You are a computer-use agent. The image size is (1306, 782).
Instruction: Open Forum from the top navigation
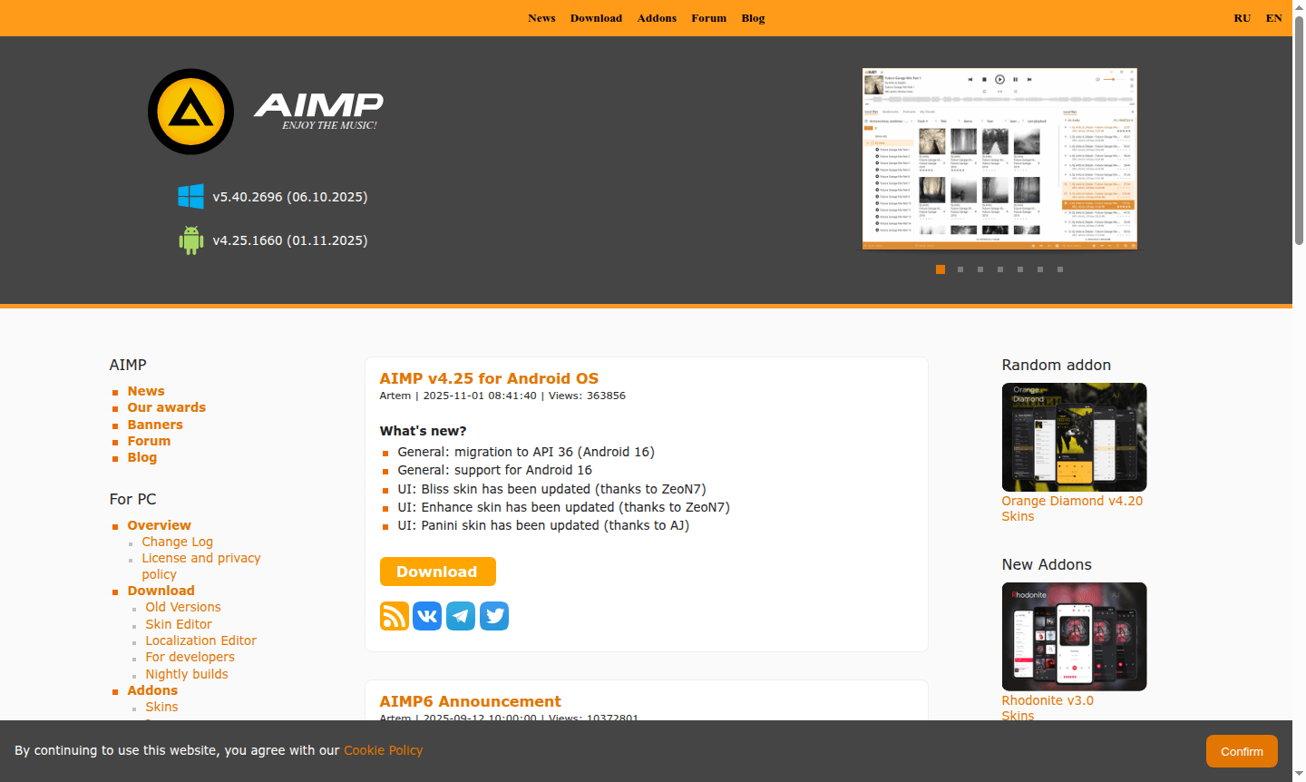[708, 18]
